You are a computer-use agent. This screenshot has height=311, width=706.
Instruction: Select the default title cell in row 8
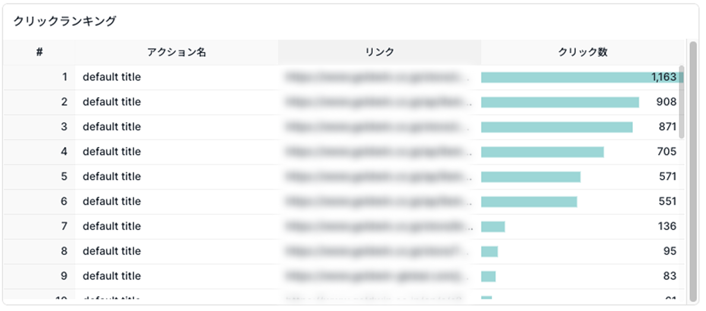pos(176,251)
